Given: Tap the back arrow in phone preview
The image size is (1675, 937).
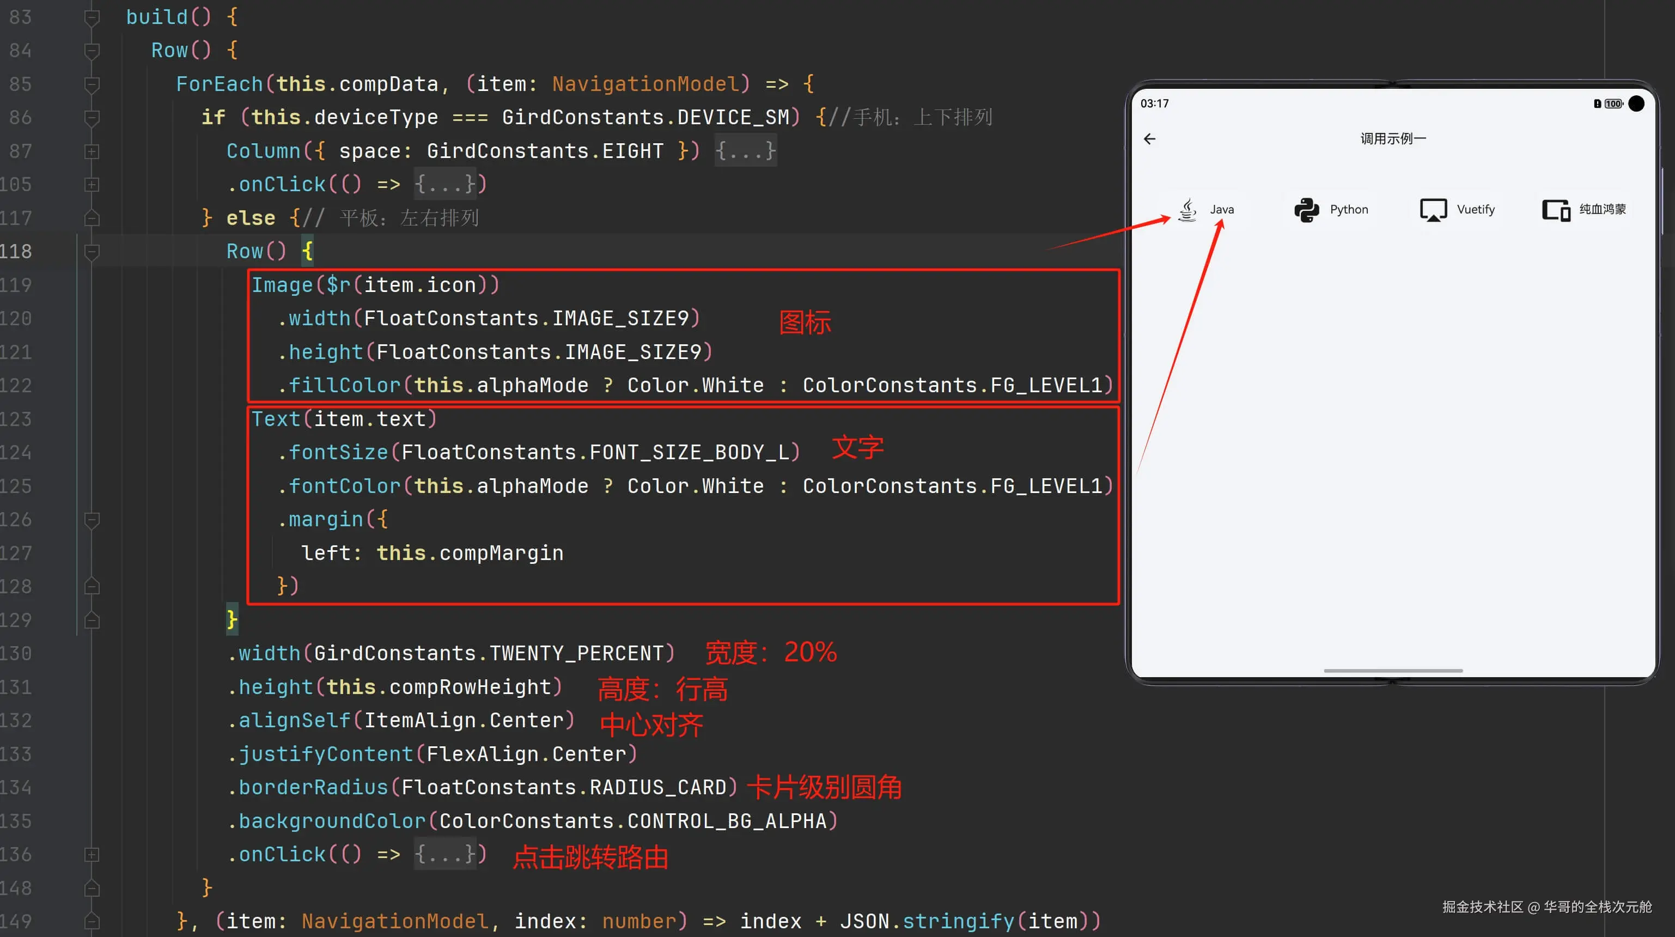Looking at the screenshot, I should click(1149, 138).
